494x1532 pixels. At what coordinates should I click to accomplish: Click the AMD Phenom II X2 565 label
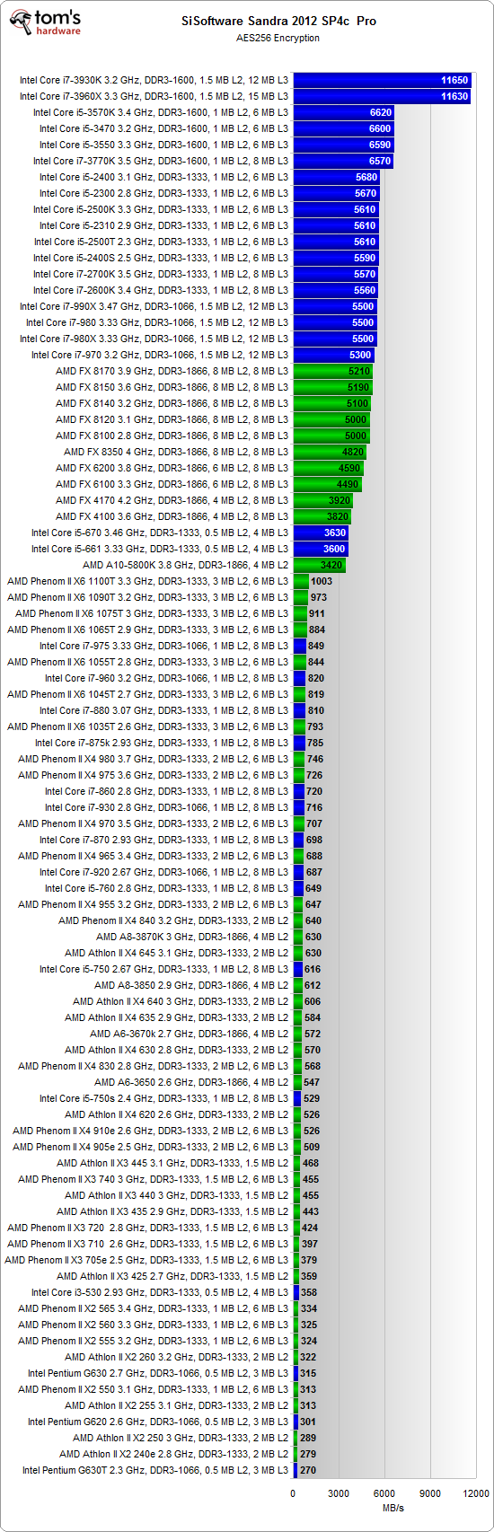coord(154,1308)
